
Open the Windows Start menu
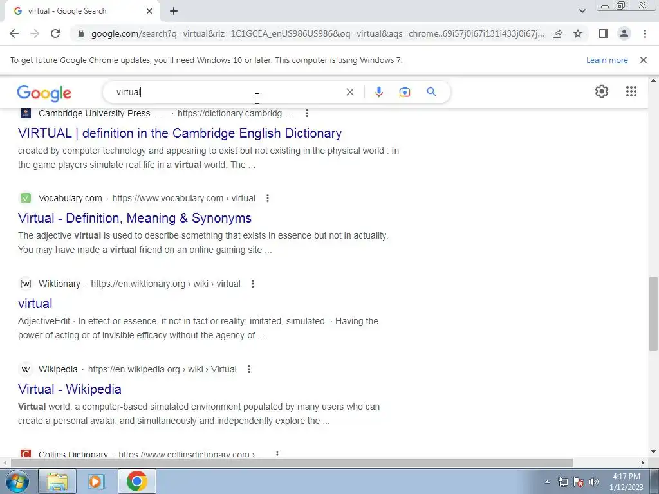coord(17,481)
